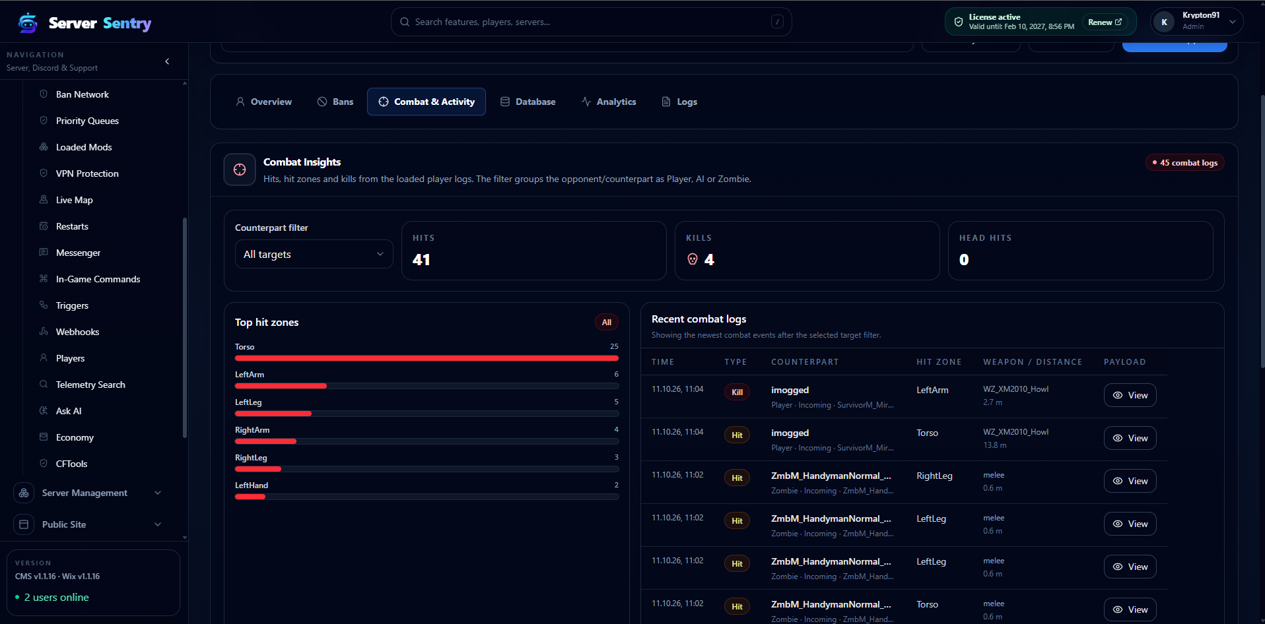Image resolution: width=1265 pixels, height=624 pixels.
Task: Open Krypton91 account menu
Action: pyautogui.click(x=1197, y=22)
